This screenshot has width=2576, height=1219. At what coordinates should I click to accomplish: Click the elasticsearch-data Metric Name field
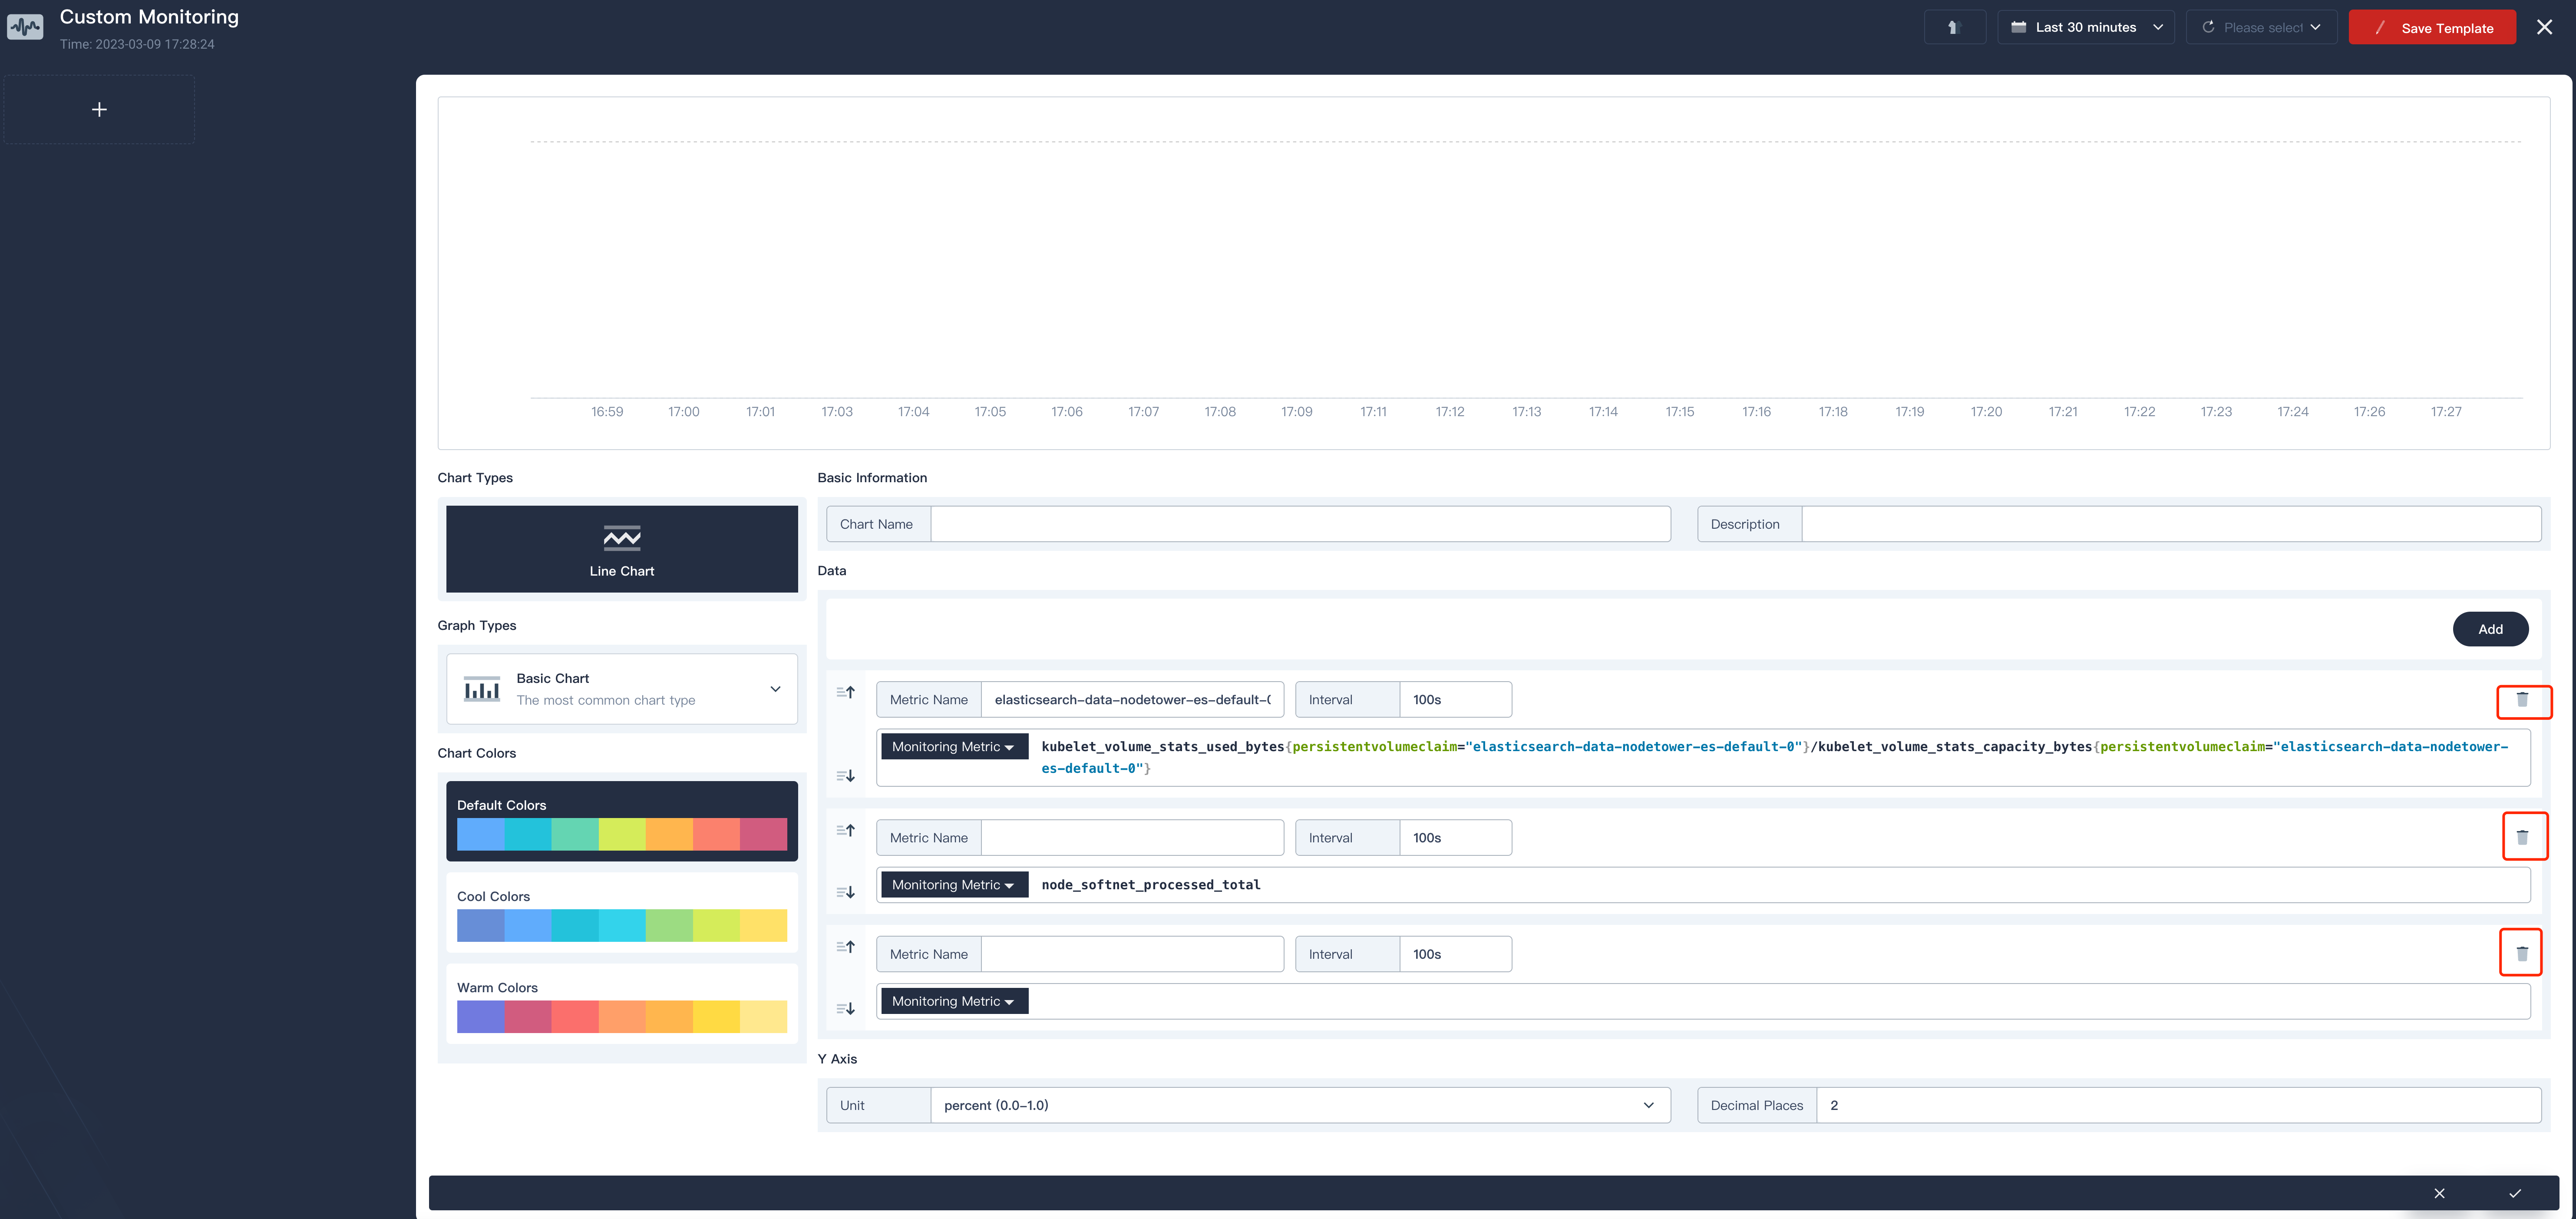[x=1132, y=700]
